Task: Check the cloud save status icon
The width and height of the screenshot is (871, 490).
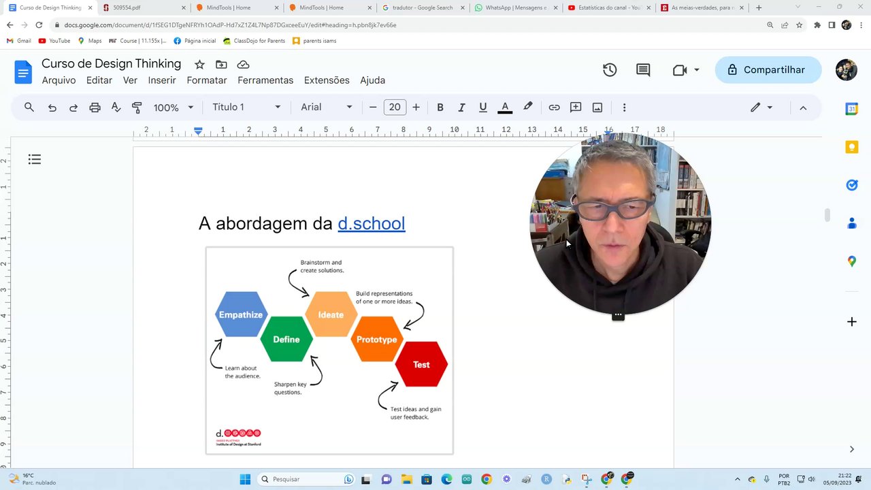Action: 243,65
